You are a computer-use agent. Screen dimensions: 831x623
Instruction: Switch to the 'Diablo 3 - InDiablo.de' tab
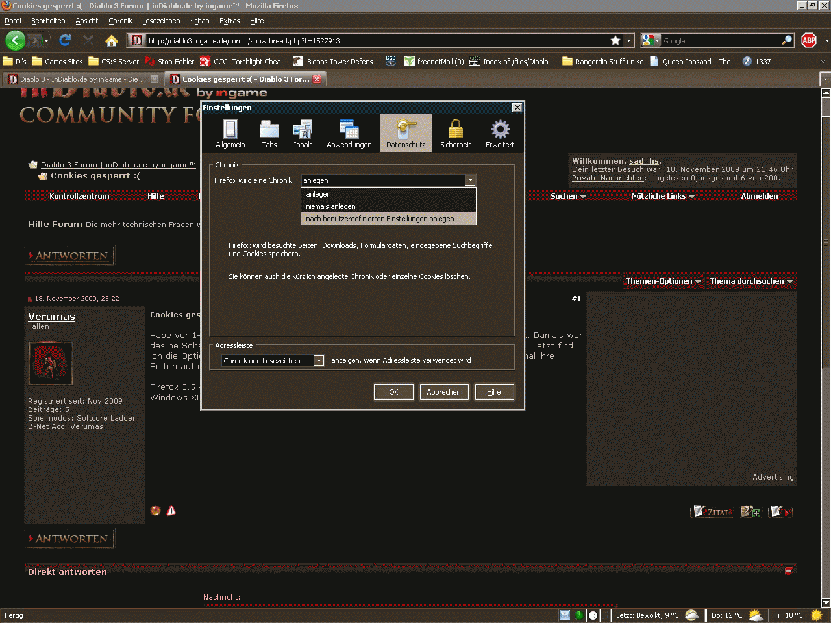point(78,79)
